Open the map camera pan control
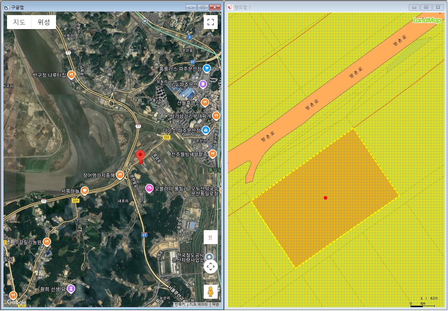448x311 pixels. coord(210,267)
